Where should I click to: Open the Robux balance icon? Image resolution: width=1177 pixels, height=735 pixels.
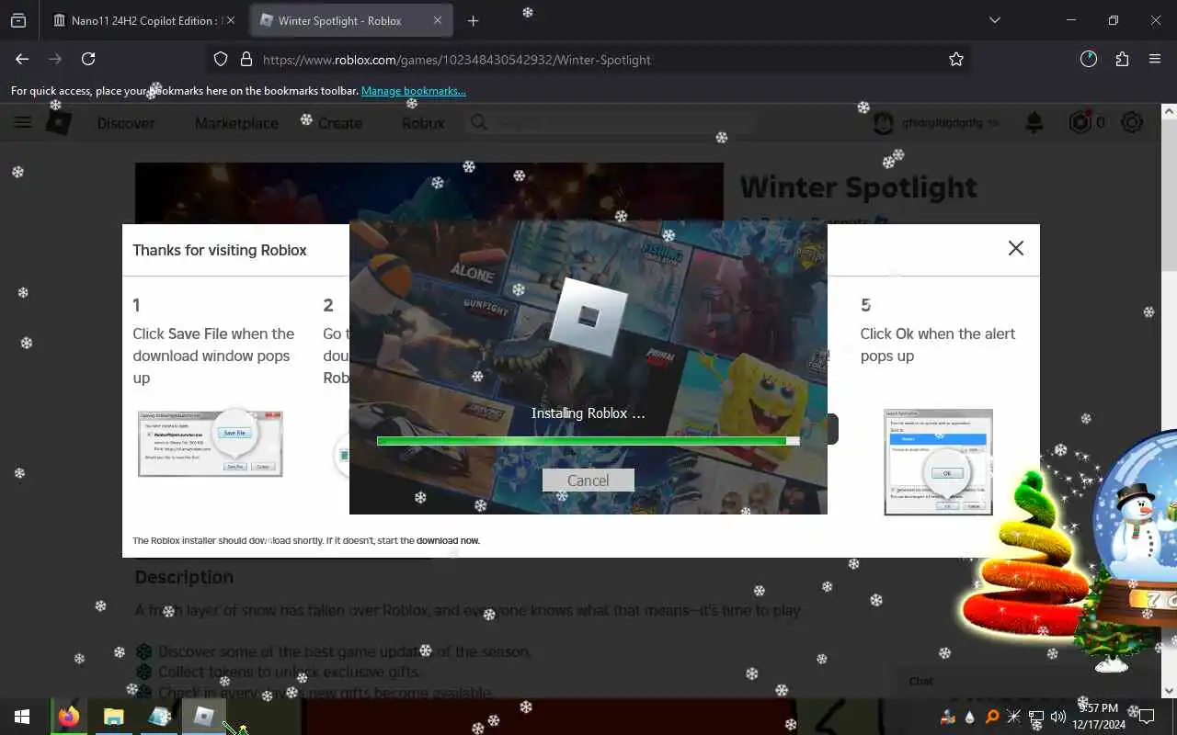pyautogui.click(x=1080, y=122)
